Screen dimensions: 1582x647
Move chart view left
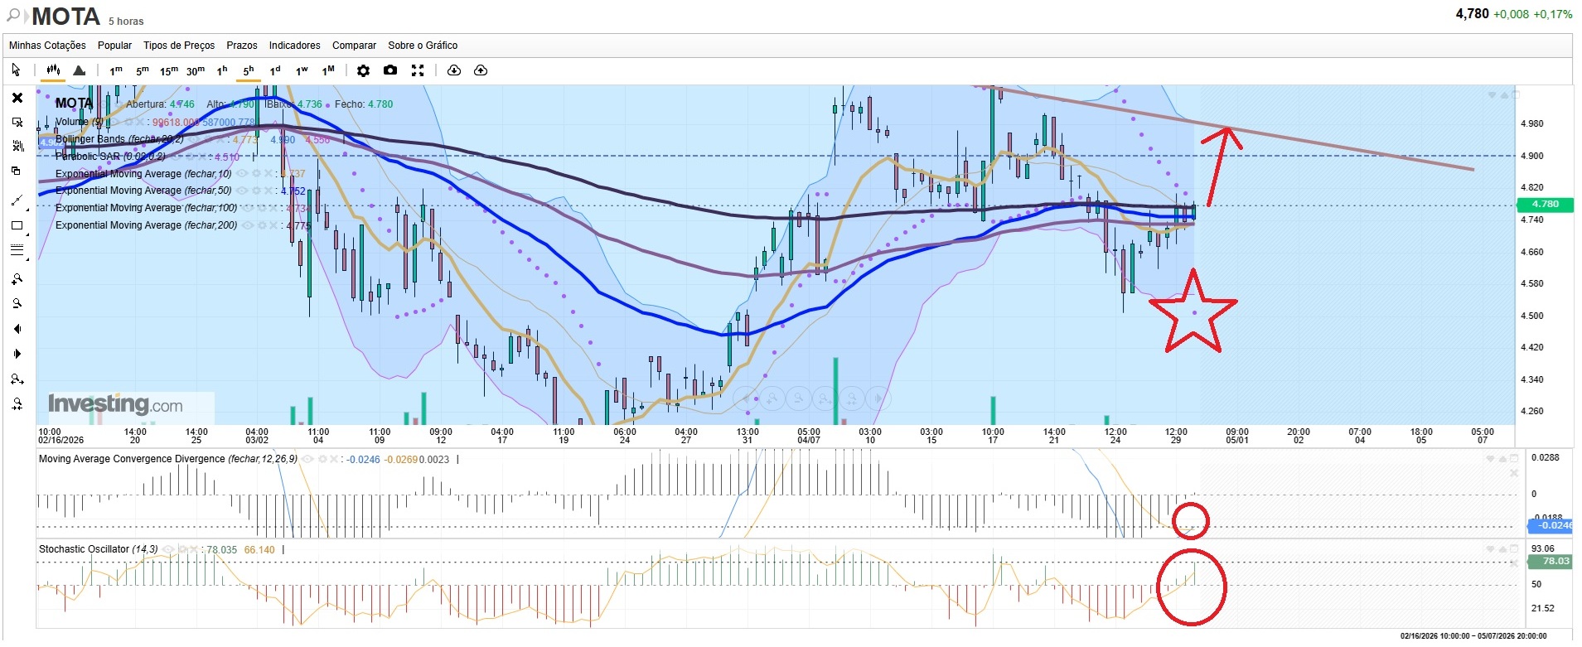(17, 329)
